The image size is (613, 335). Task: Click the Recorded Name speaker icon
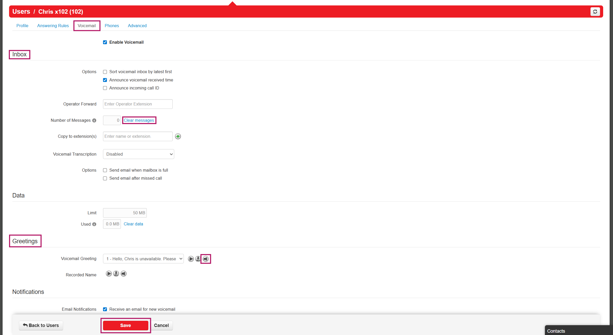coord(124,274)
